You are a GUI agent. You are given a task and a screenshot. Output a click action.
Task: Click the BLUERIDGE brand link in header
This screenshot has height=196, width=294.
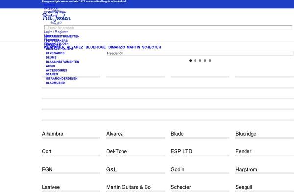(96, 47)
